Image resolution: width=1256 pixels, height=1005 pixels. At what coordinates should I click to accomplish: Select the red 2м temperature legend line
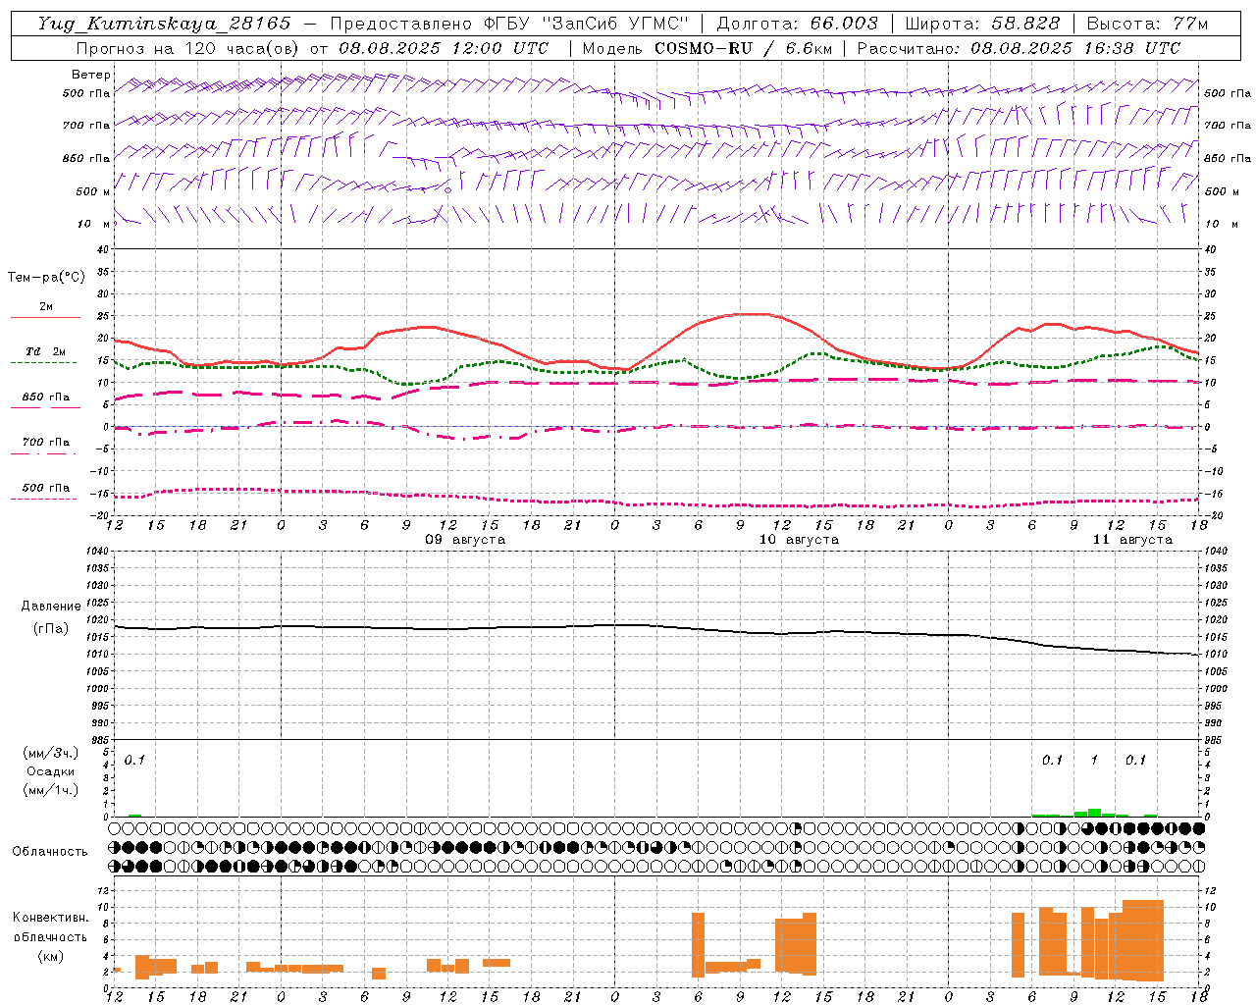coord(45,317)
